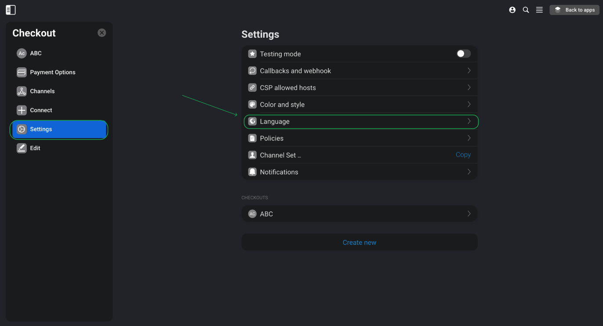Open ABC under Checkouts list
The height and width of the screenshot is (326, 603).
[360, 214]
